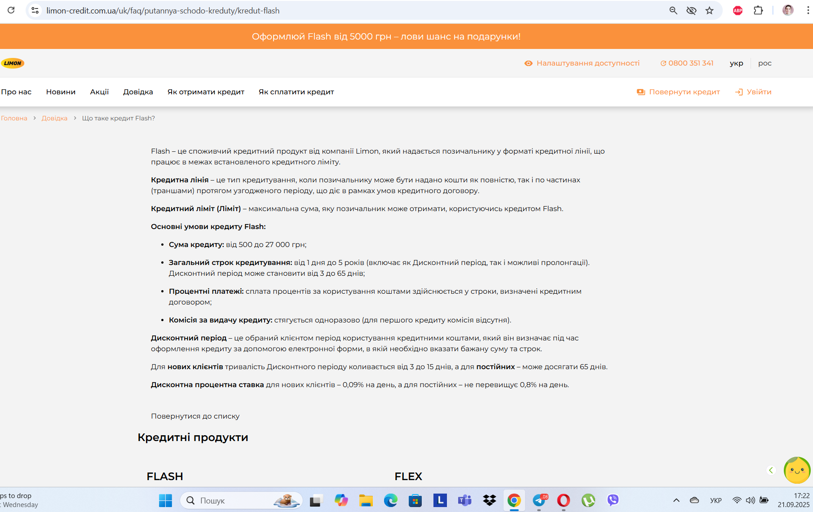Open site information icon in address bar

(35, 10)
